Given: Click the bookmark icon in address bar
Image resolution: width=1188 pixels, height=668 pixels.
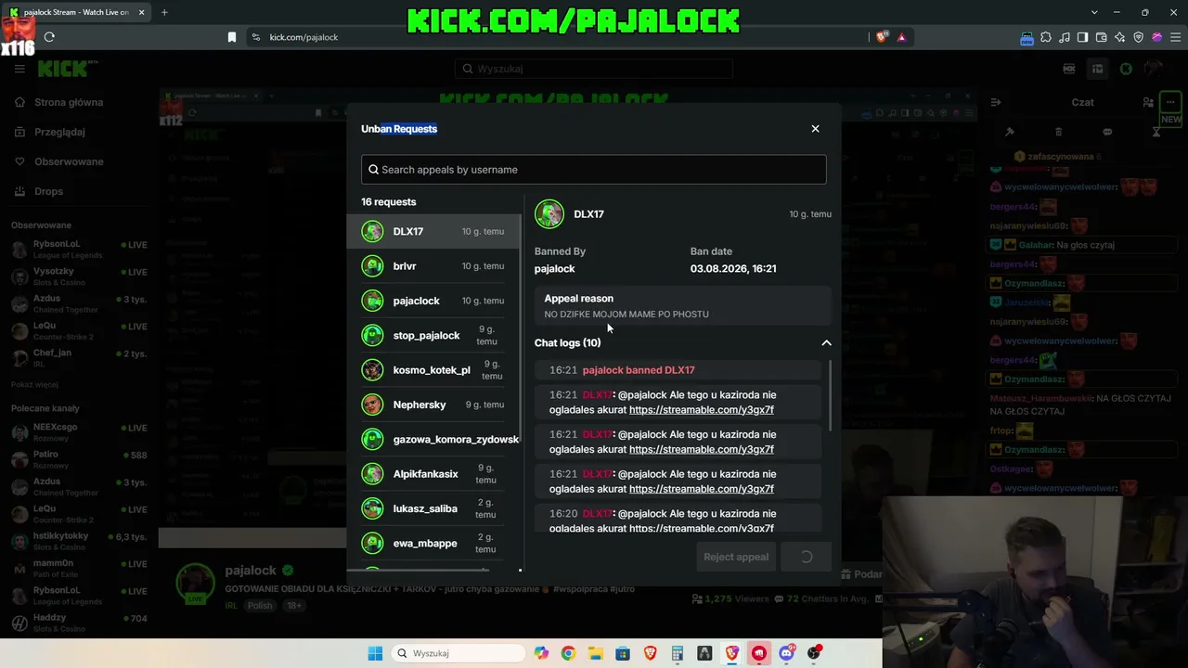Looking at the screenshot, I should click(232, 37).
